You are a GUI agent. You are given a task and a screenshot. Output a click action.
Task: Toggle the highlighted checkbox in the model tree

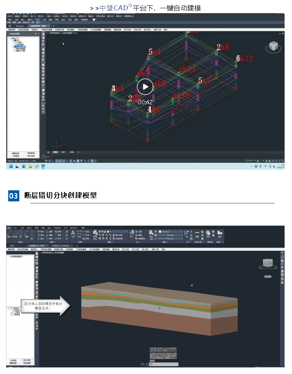click(16, 46)
